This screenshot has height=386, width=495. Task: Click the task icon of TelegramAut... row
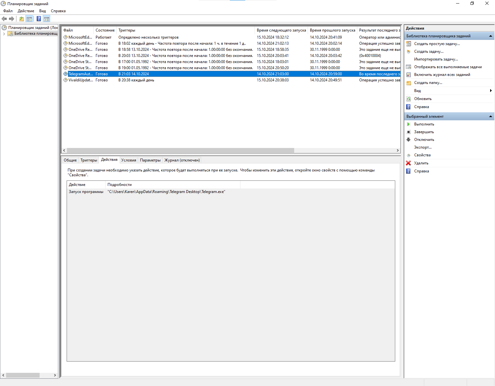[66, 74]
